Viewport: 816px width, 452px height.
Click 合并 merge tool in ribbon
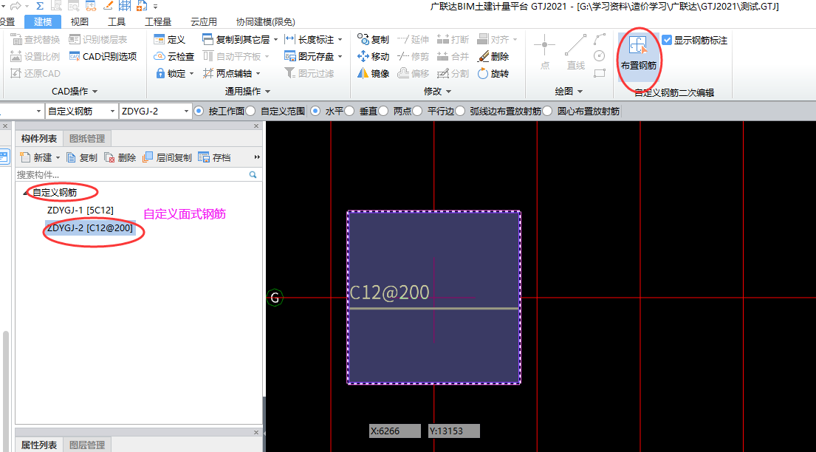pyautogui.click(x=453, y=56)
